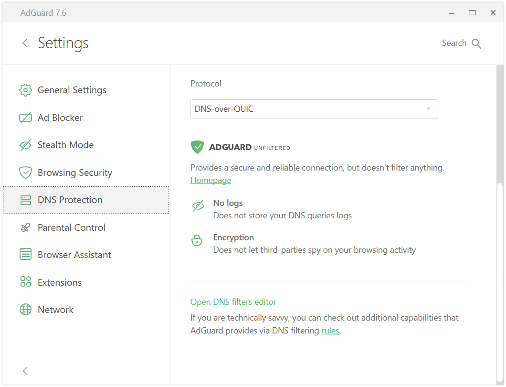Viewport: 506px width, 387px height.
Task: Open the AdGuard Unfiltered Homepage link
Action: 211,180
